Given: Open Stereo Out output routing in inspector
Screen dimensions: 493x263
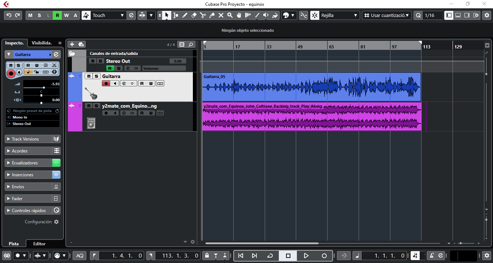Looking at the screenshot, I should coord(33,124).
